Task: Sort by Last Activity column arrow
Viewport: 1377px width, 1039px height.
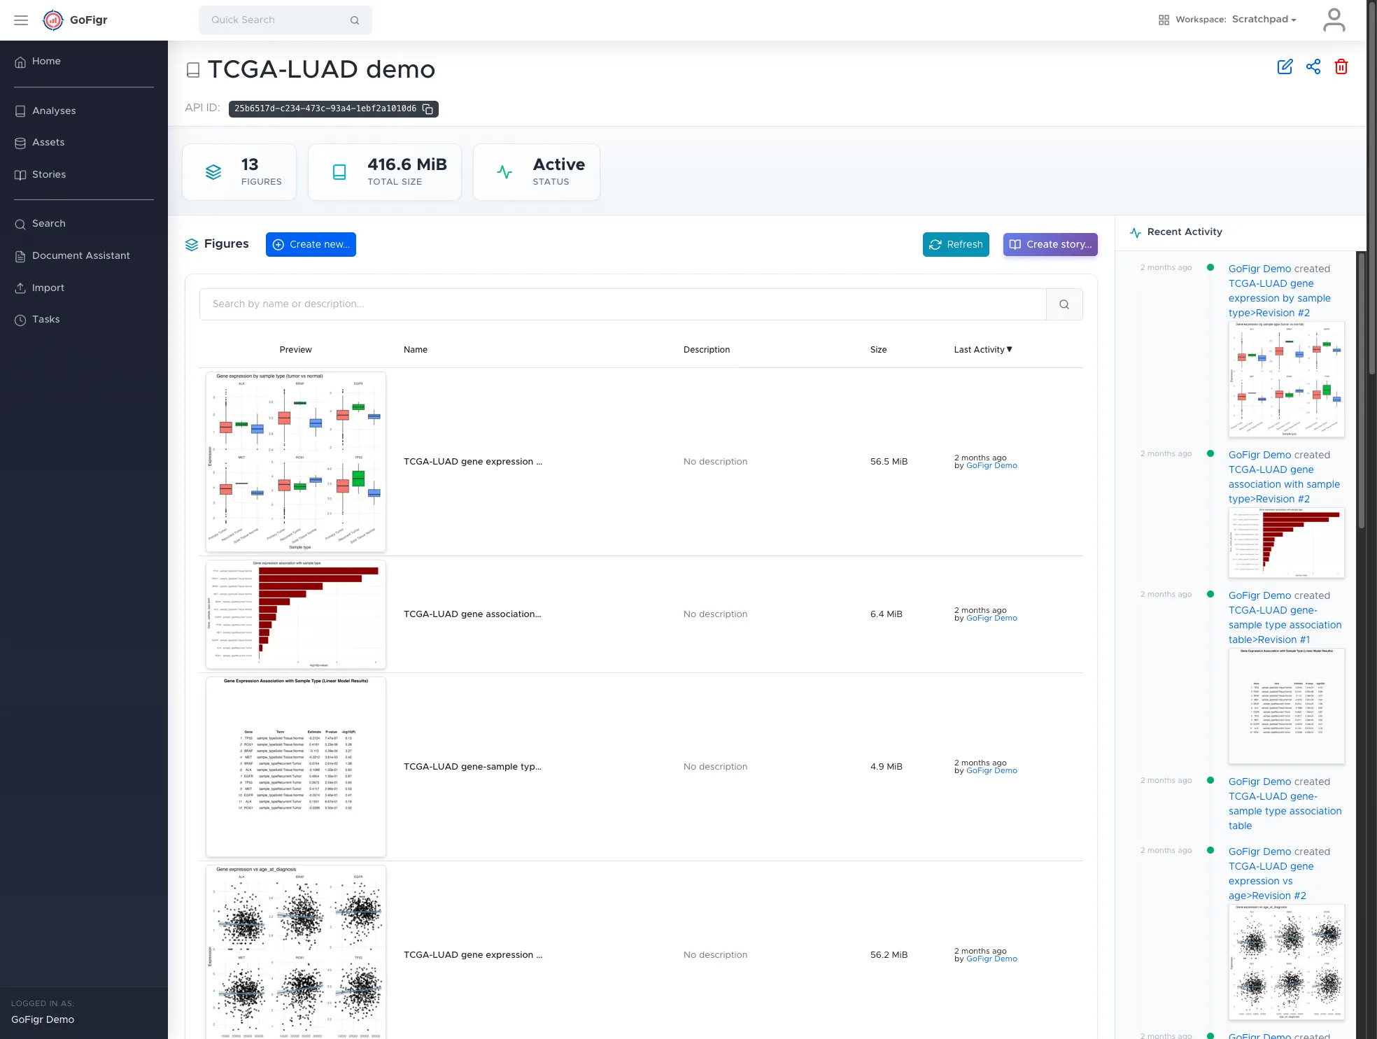Action: pyautogui.click(x=1009, y=349)
